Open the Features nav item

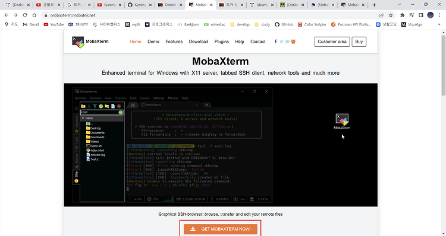(x=174, y=42)
